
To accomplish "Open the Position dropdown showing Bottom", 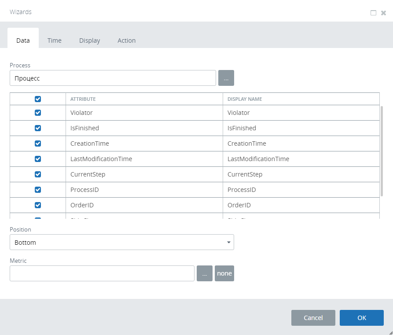I will [x=121, y=242].
